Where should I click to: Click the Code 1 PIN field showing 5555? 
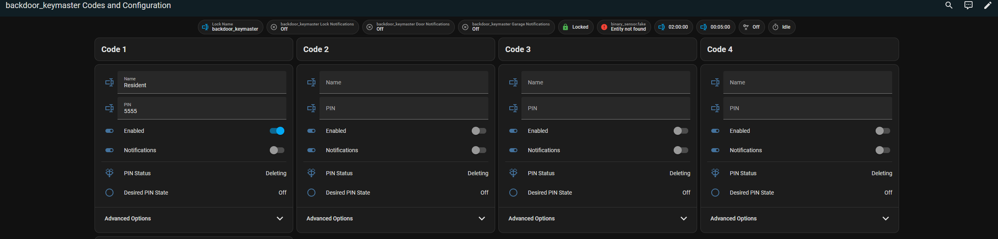(x=202, y=108)
